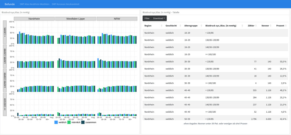291x135 pixels.
Task: Expand the Download dropdown
Action: click(x=159, y=18)
